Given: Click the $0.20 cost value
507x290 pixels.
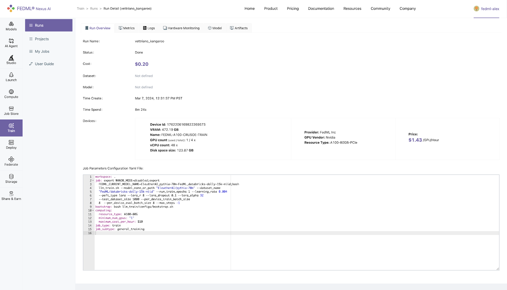Looking at the screenshot, I should pos(142,64).
